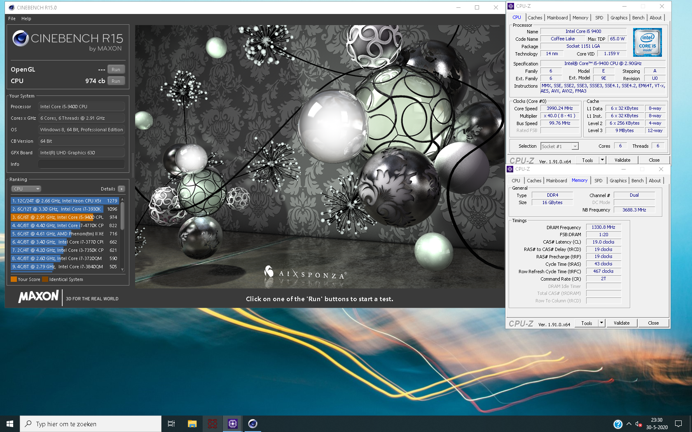Open About tab in upper CPU-Z
Image resolution: width=692 pixels, height=432 pixels.
[x=655, y=18]
